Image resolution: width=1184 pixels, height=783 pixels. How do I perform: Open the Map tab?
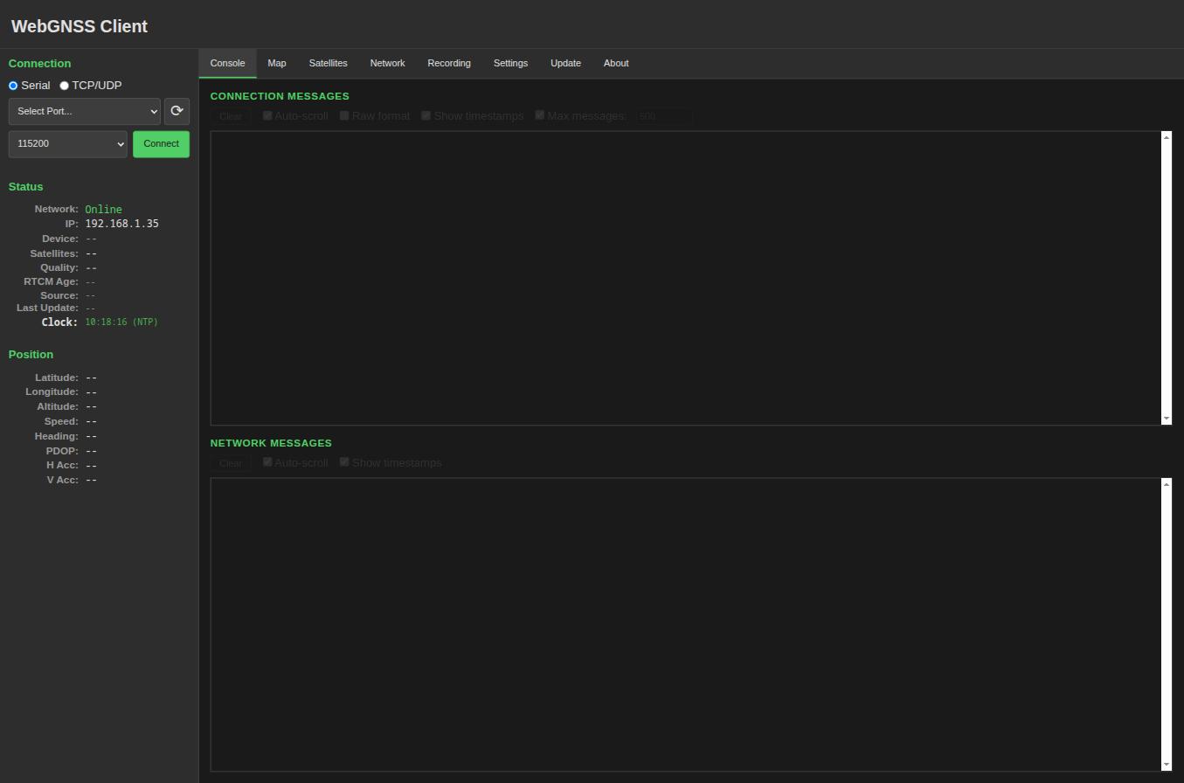(x=277, y=64)
